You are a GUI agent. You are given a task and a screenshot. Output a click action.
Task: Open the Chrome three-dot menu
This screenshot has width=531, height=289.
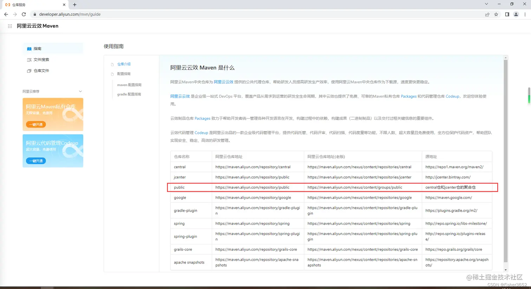tap(525, 14)
